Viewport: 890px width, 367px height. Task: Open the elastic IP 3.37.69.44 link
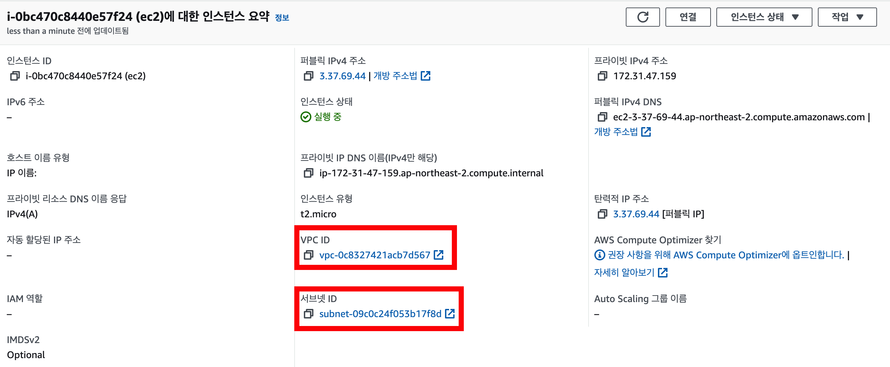pos(636,214)
